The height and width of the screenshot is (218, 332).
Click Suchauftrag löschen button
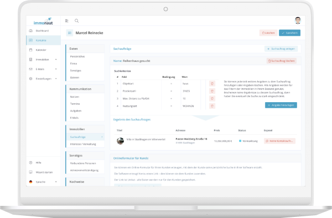(x=282, y=61)
